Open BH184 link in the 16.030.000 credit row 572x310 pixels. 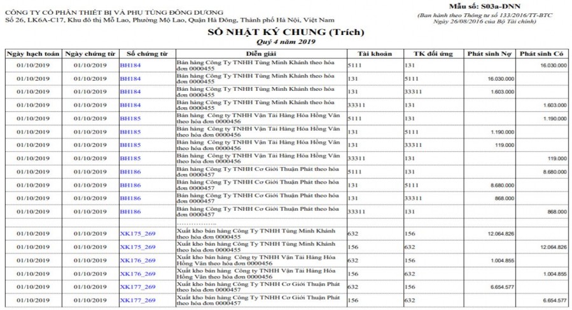[130, 65]
